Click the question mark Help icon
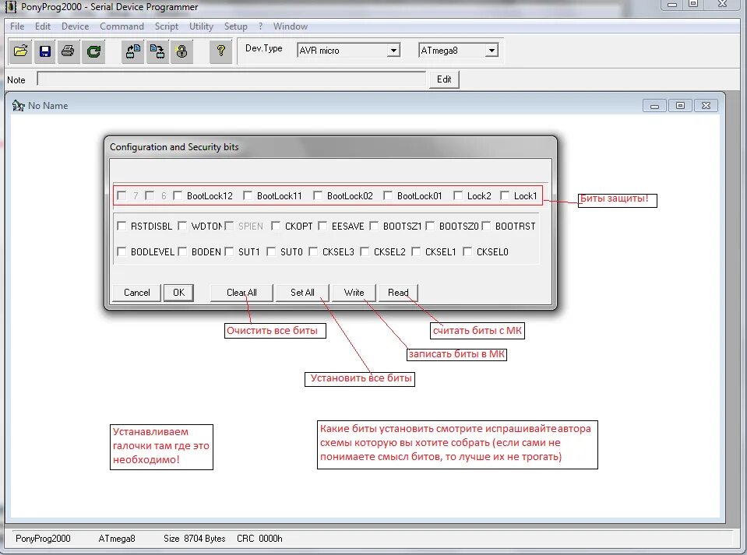Screen dimensions: 747x555 [x=220, y=51]
